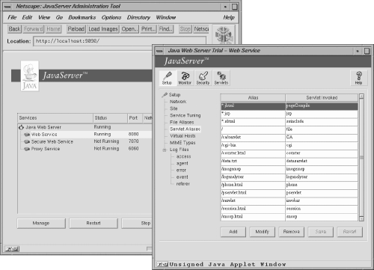Select Site in the Setup tree

click(174, 108)
